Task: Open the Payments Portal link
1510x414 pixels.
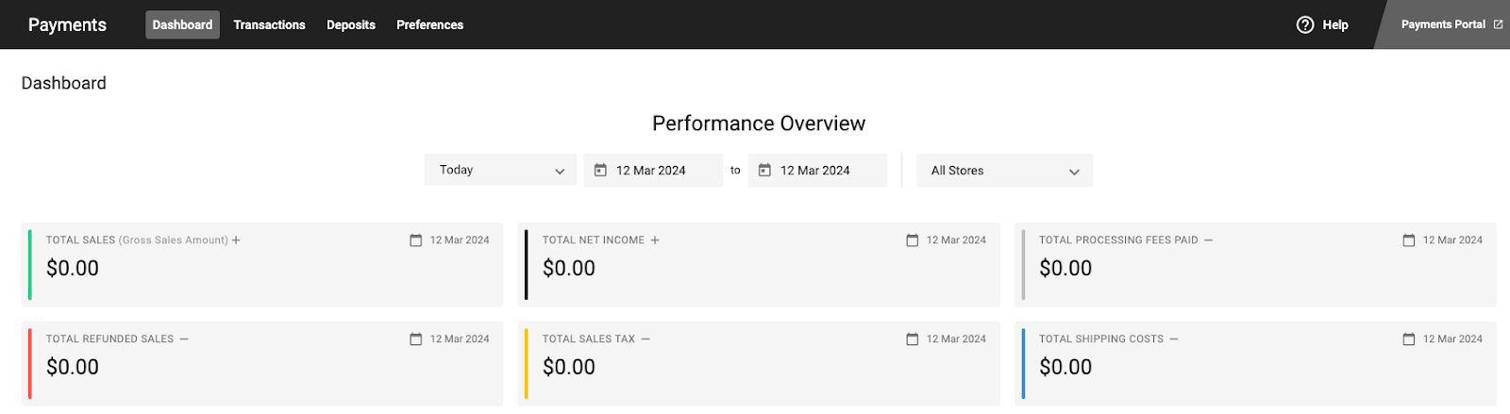Action: point(1442,25)
